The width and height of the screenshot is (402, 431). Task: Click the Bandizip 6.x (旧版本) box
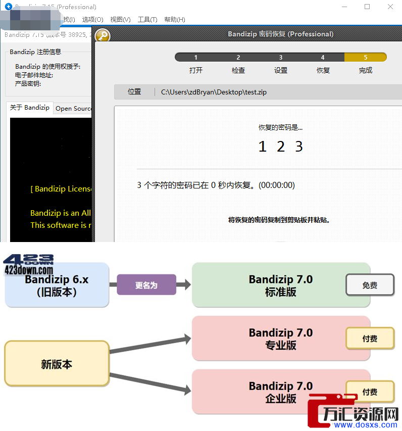57,285
